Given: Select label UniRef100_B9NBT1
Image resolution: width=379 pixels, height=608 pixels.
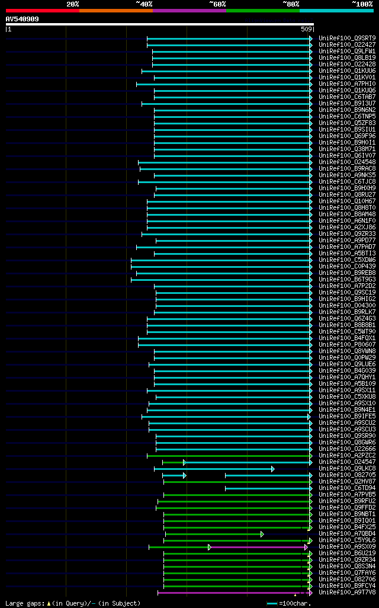Looking at the screenshot, I should click(347, 514).
